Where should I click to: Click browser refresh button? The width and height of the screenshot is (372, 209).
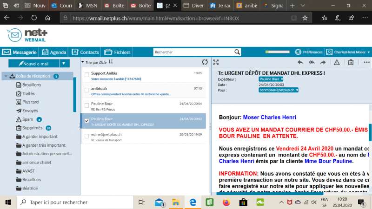point(34,18)
